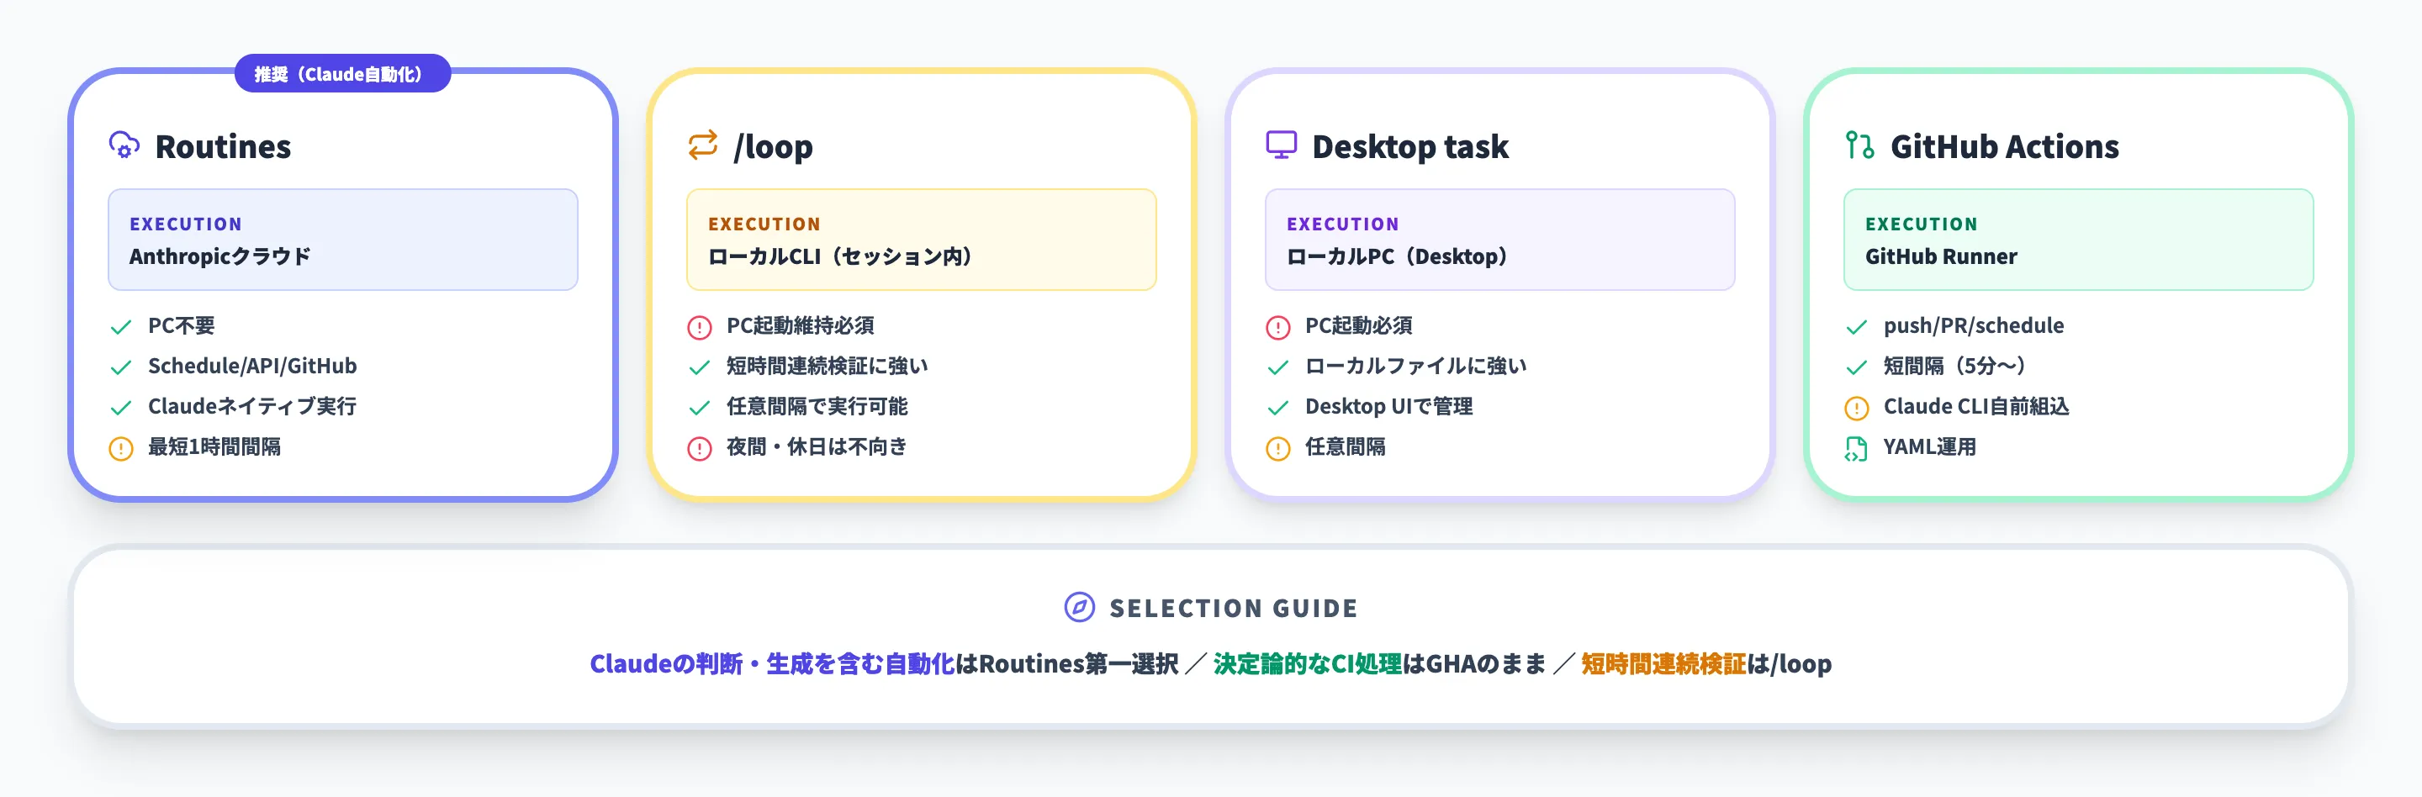
Task: Click the checkmark beside 短時間連続検証に強い
Action: (x=700, y=367)
